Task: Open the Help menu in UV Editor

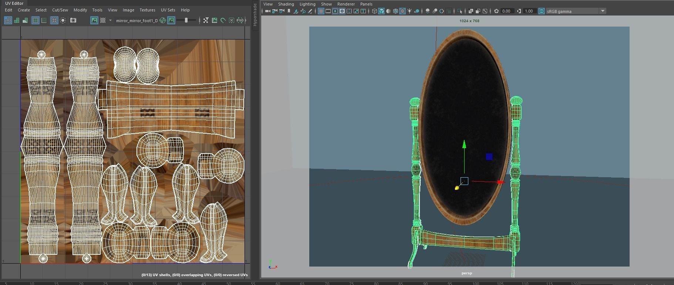Action: (x=185, y=10)
